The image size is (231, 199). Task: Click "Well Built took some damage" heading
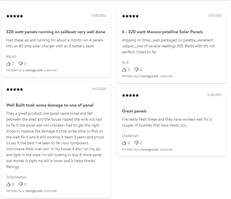50,105
